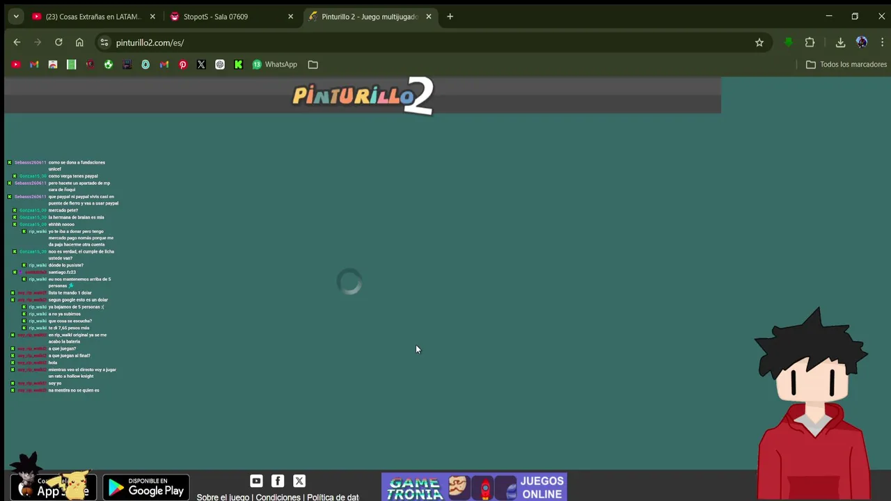Open the Política de datos link
The height and width of the screenshot is (501, 891).
click(333, 497)
